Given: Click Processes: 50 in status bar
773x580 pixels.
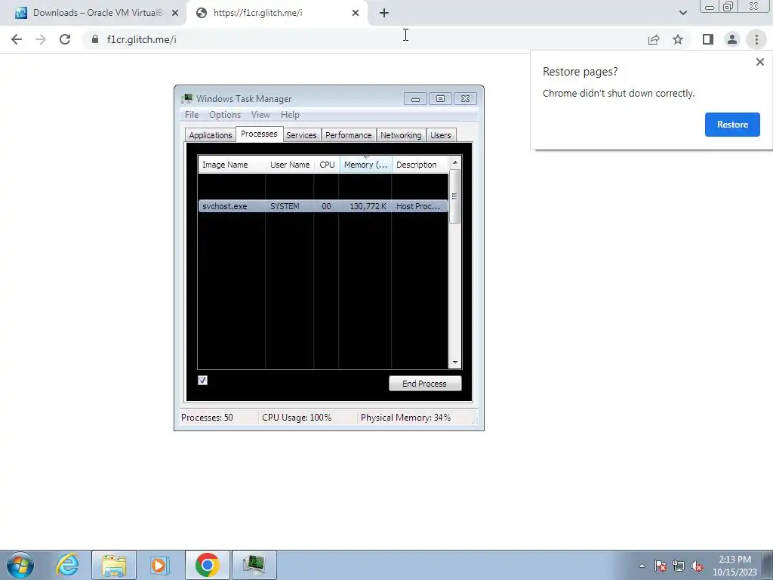Looking at the screenshot, I should point(207,418).
